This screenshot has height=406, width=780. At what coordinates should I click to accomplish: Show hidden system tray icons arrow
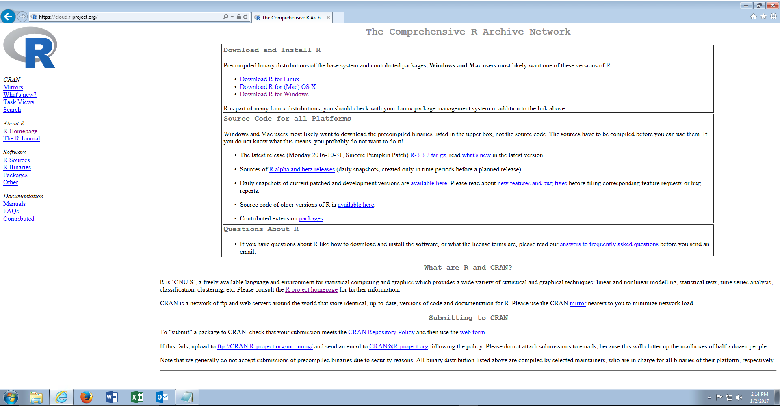[x=709, y=397]
